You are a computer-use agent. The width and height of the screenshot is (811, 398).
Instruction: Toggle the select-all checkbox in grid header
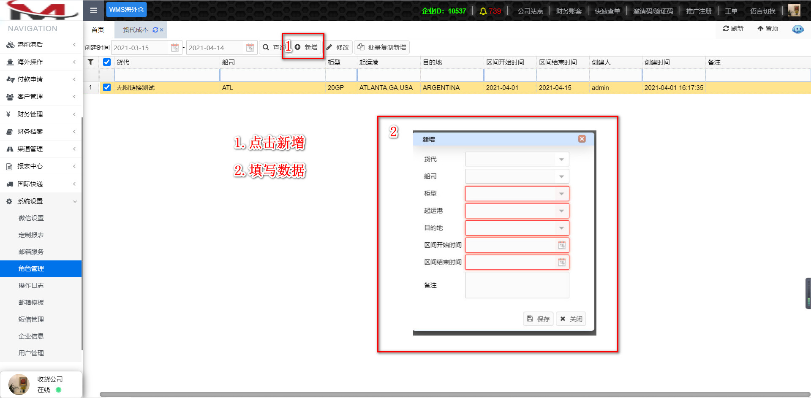[x=107, y=62]
